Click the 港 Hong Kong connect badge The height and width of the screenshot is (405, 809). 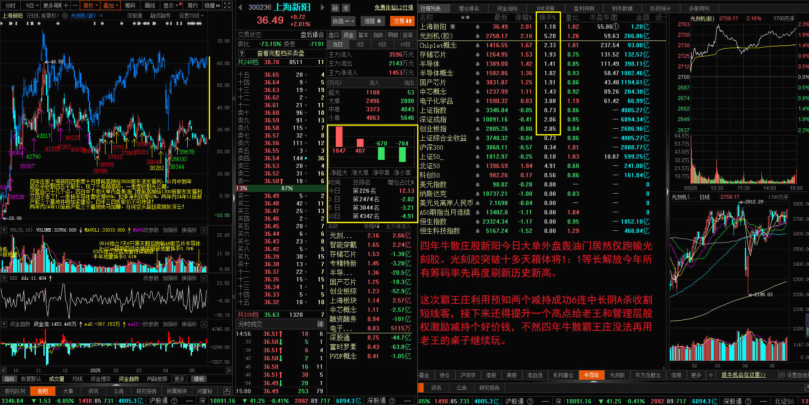(345, 8)
